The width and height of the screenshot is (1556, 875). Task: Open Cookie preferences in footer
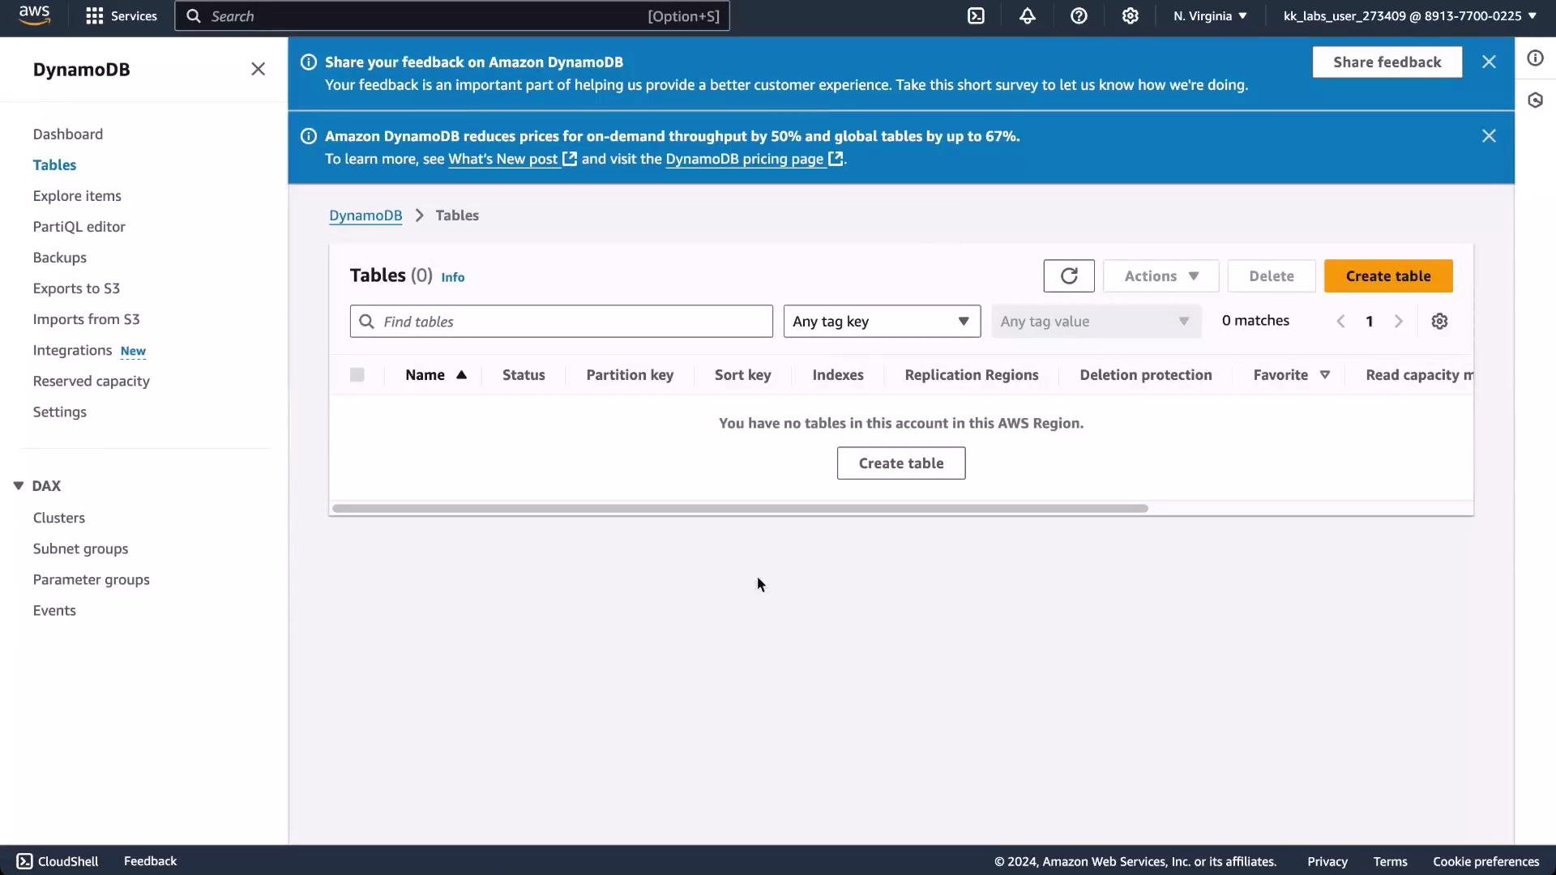[1485, 862]
